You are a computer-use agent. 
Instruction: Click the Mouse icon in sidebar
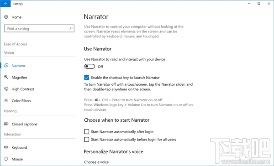6,159
